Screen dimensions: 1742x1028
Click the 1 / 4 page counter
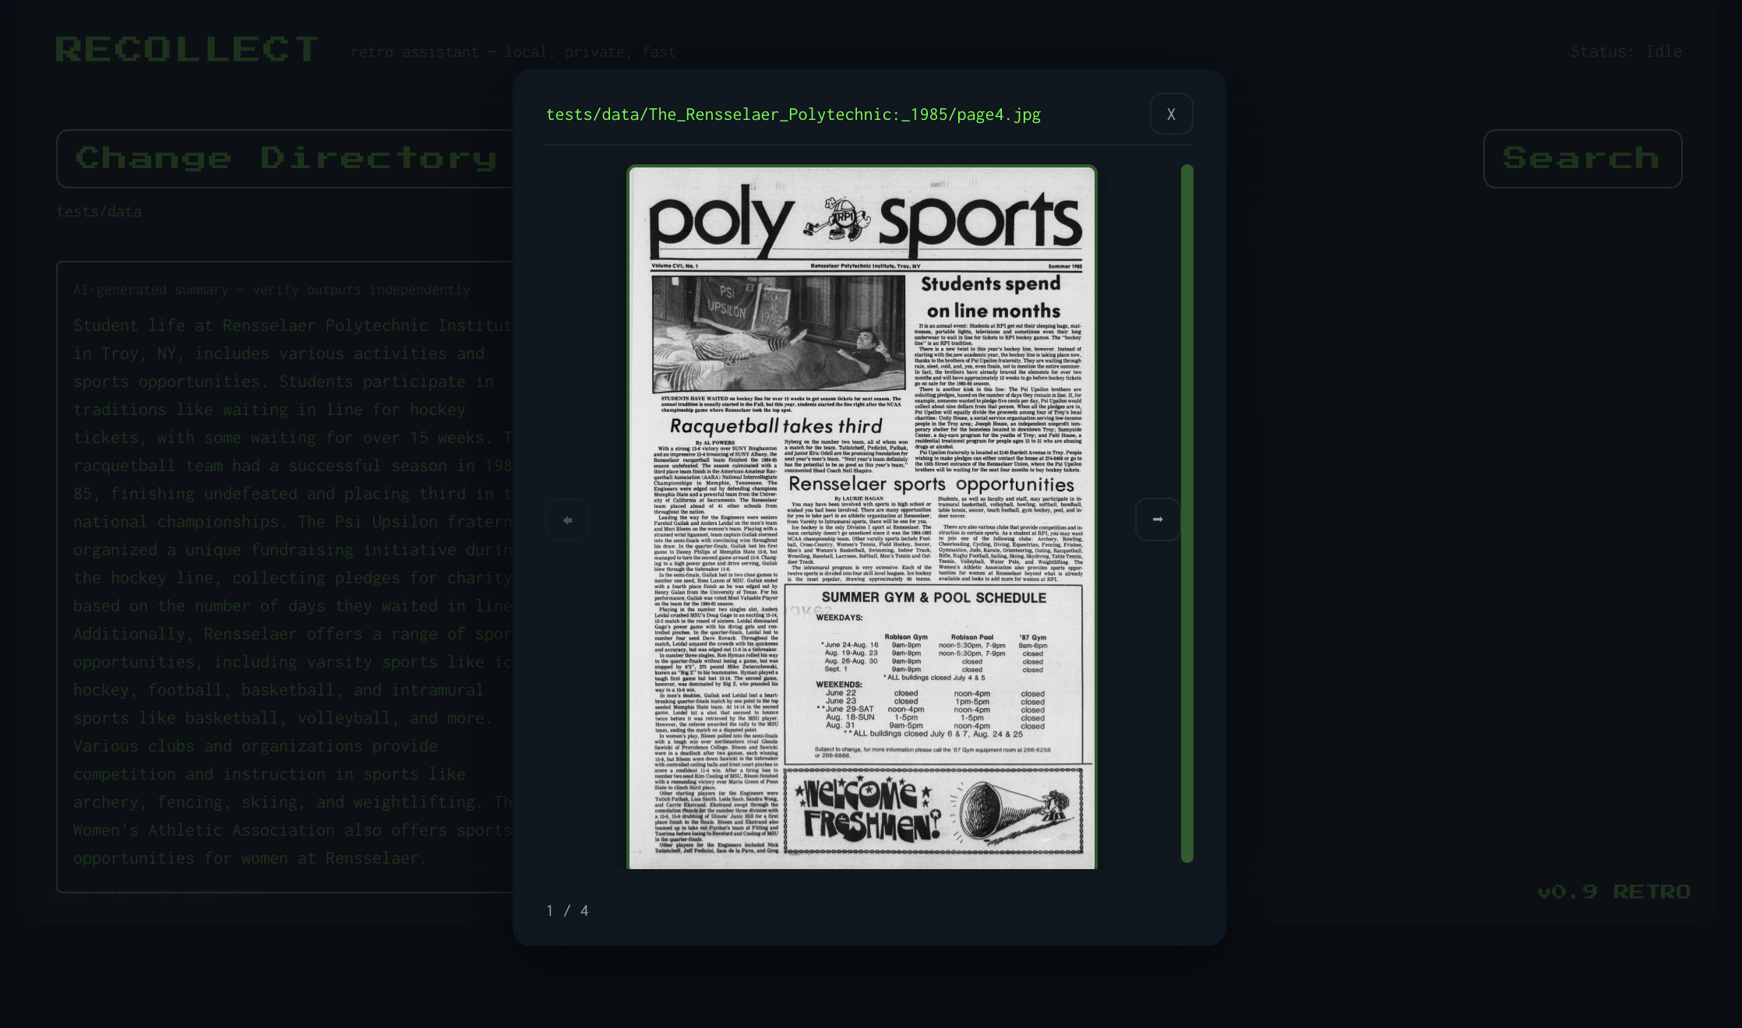(x=567, y=910)
